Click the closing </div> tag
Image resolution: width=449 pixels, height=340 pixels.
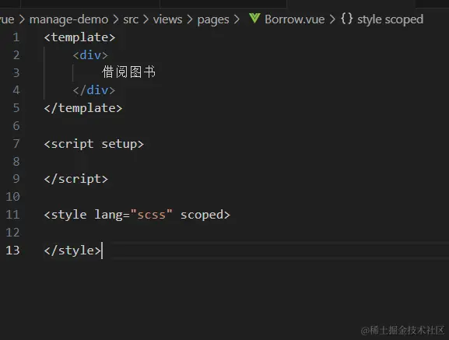point(94,90)
